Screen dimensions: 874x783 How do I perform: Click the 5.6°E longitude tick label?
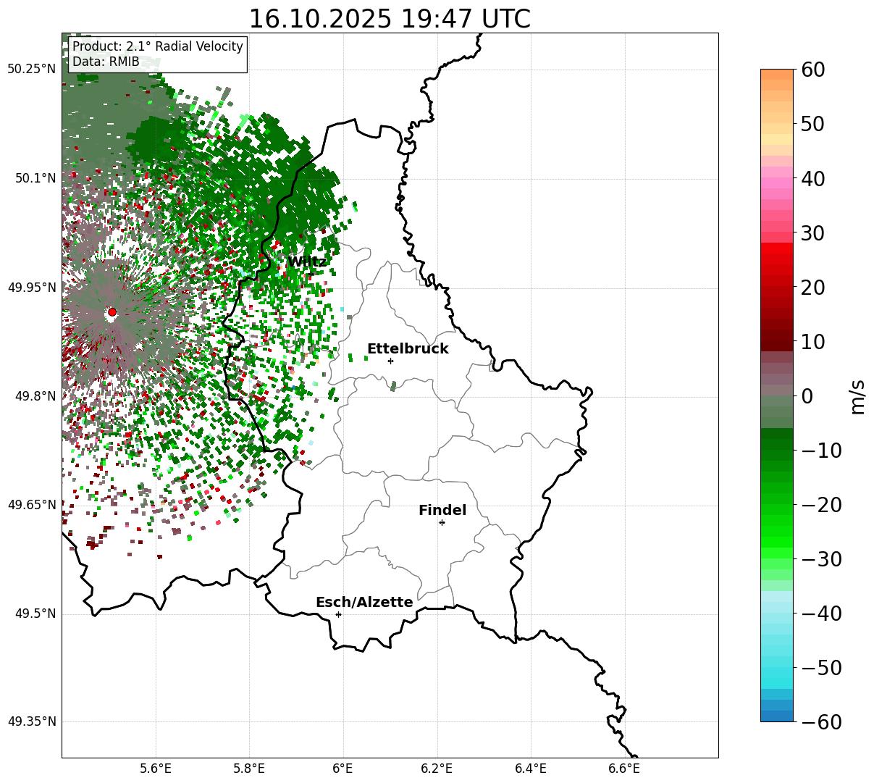tap(156, 769)
